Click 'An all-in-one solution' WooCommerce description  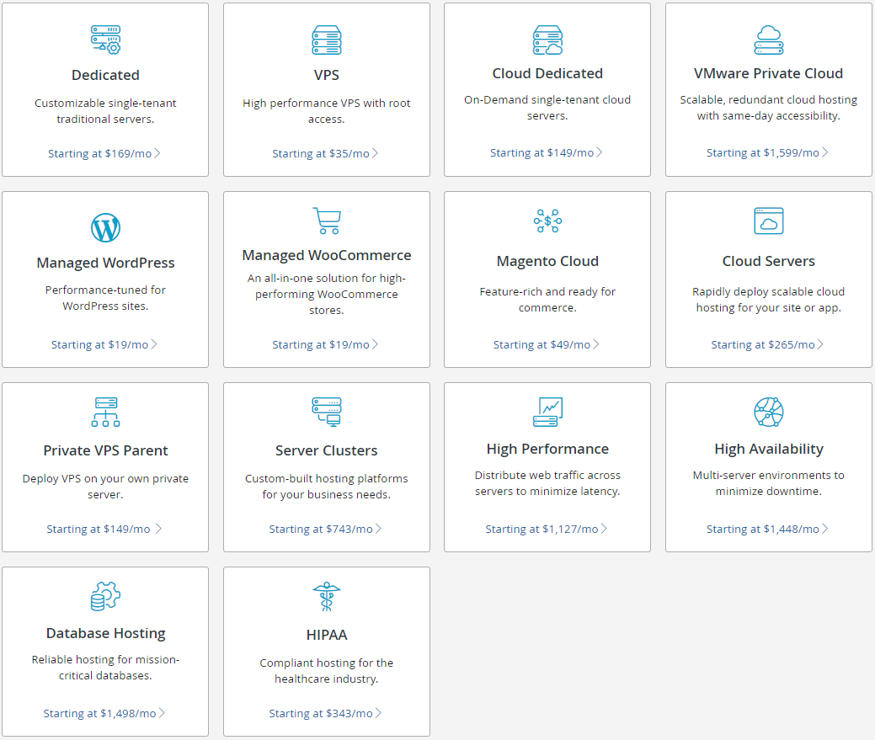point(327,294)
